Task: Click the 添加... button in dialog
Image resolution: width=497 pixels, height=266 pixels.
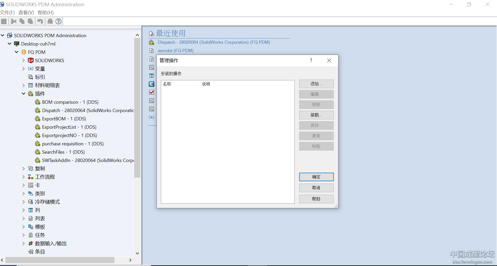Action: (x=316, y=84)
